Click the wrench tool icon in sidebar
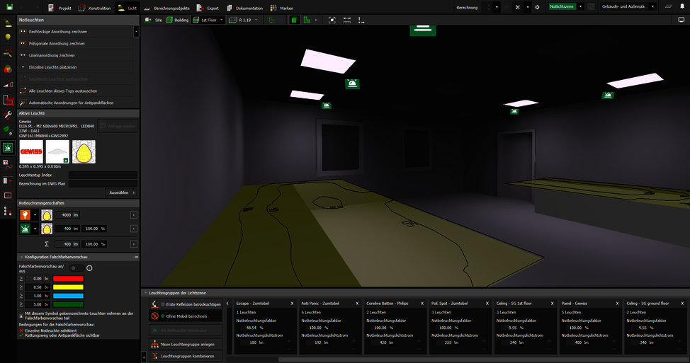Screen dimensions: 690x363 pyautogui.click(x=8, y=115)
